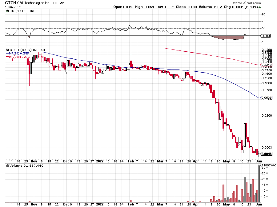Click the candlestick icon beside GTCH (Daily)
277x207 pixels.
(7, 50)
